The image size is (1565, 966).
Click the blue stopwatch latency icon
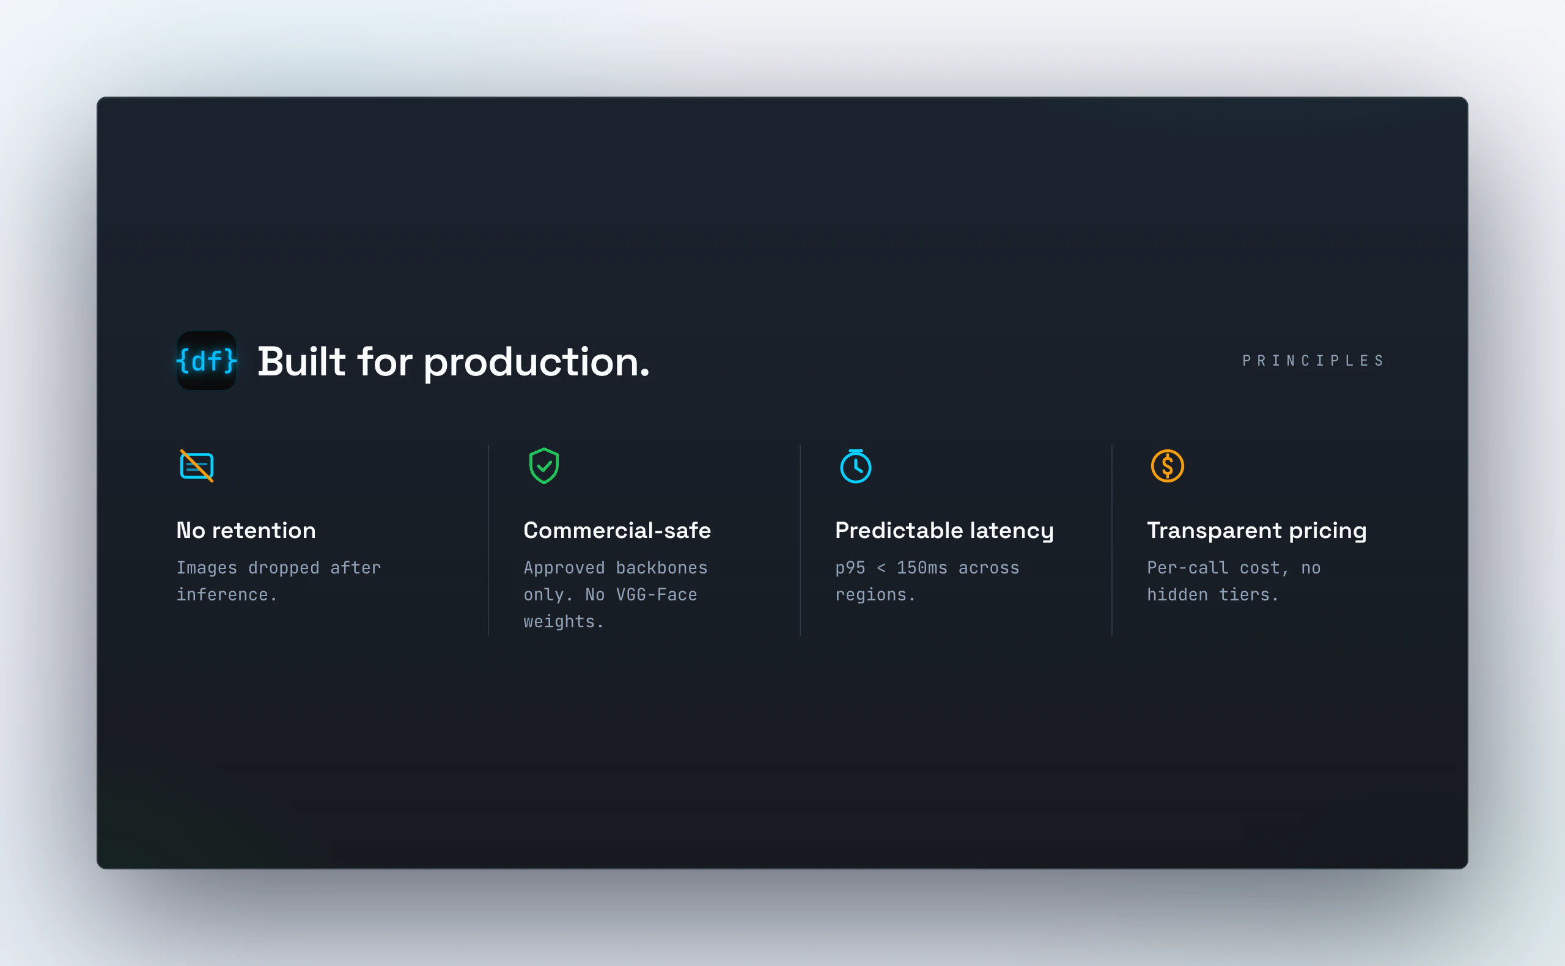[x=855, y=466]
